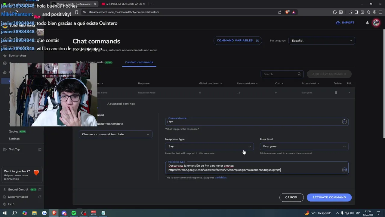Sort by User cooldown column
Image resolution: width=385 pixels, height=217 pixels.
point(247,83)
